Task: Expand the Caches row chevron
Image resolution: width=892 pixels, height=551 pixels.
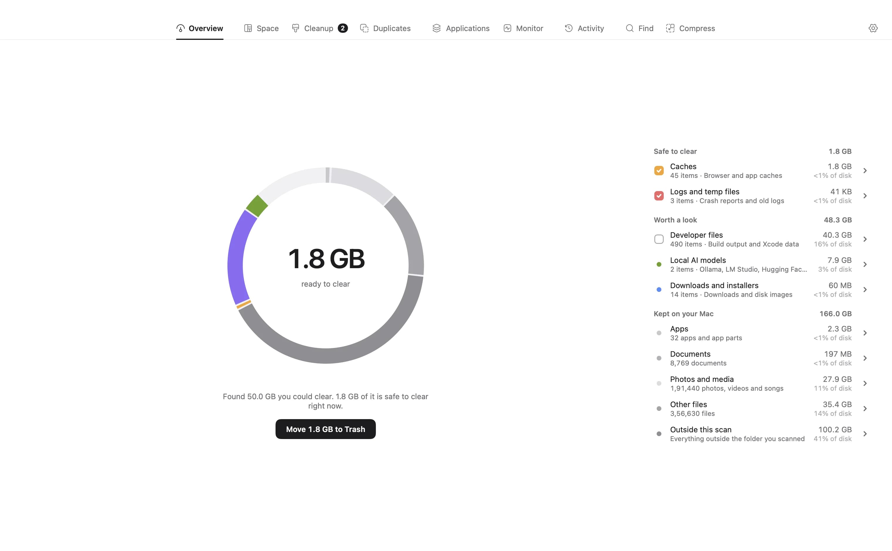Action: (865, 171)
